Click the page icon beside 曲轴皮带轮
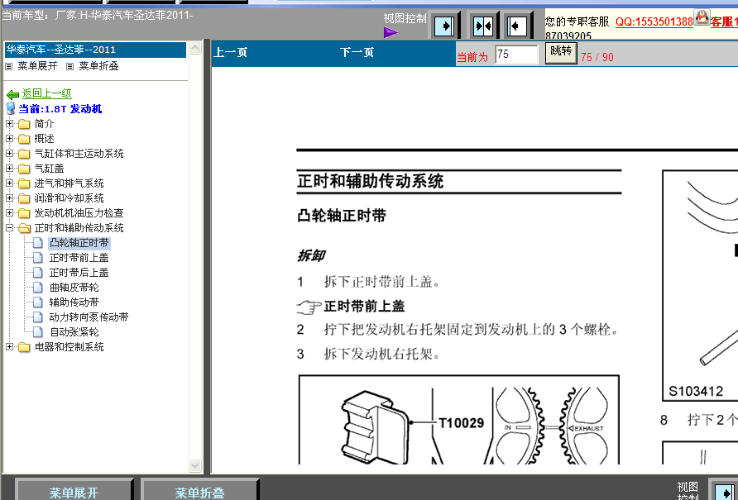 pos(38,288)
